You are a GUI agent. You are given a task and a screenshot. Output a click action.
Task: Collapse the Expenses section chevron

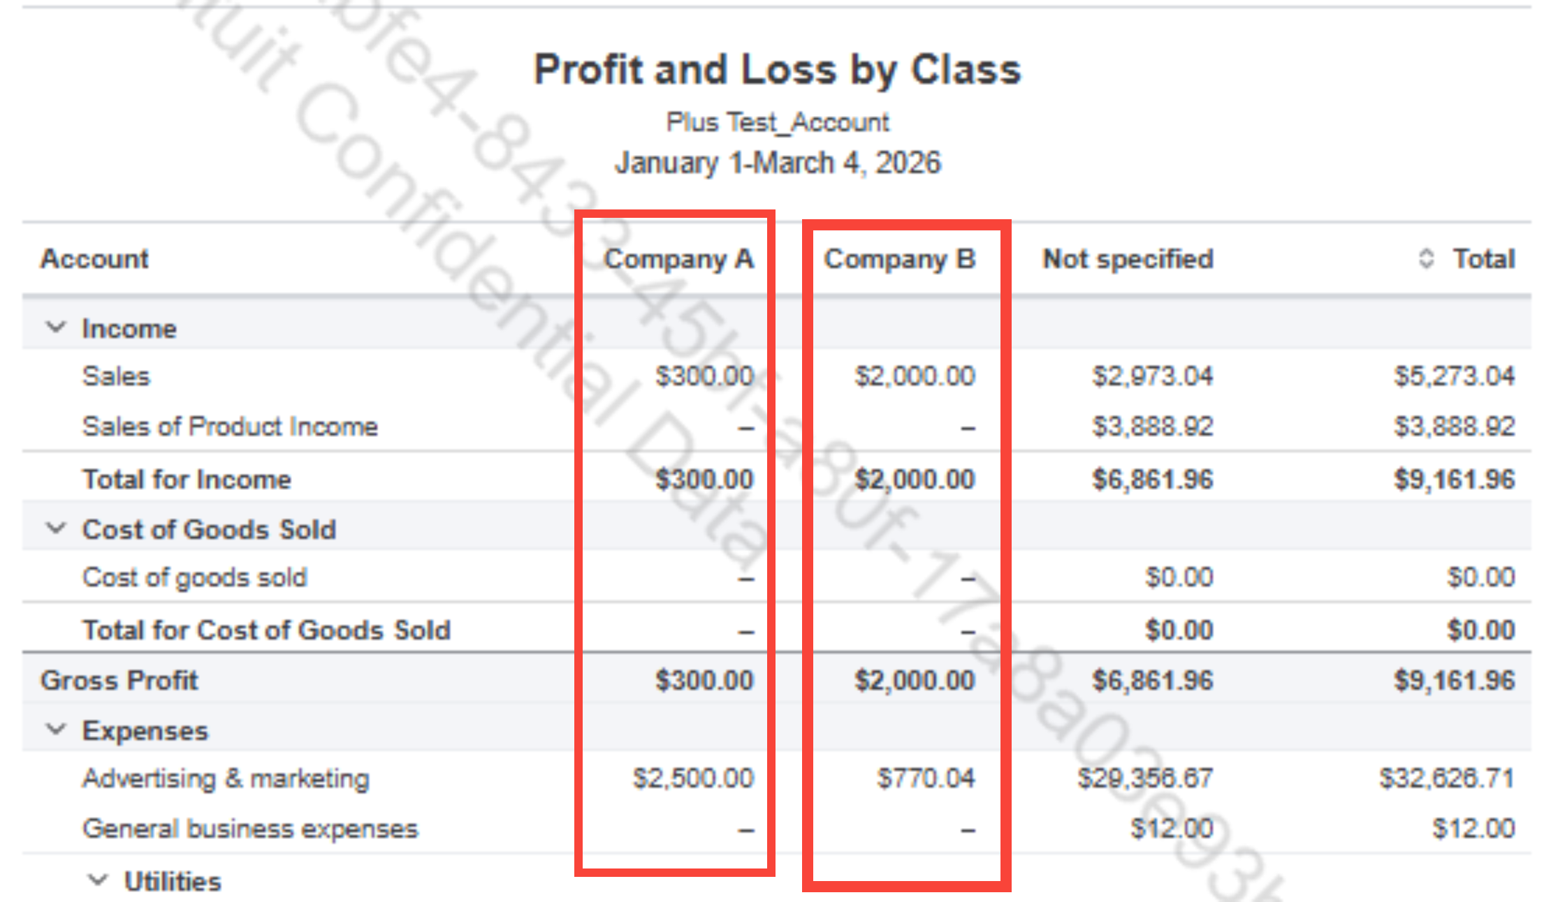coord(56,730)
